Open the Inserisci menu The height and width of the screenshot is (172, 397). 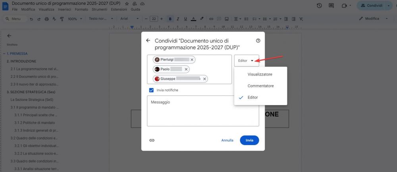[x=64, y=9]
